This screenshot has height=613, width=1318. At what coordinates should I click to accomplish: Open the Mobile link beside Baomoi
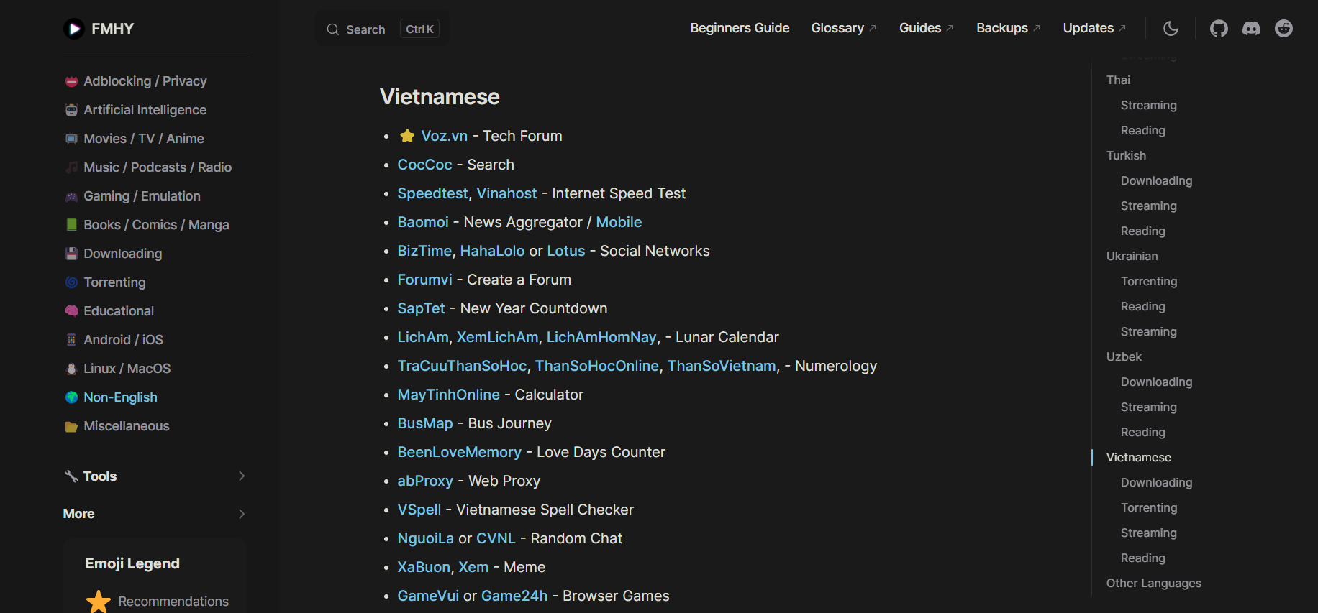[619, 222]
